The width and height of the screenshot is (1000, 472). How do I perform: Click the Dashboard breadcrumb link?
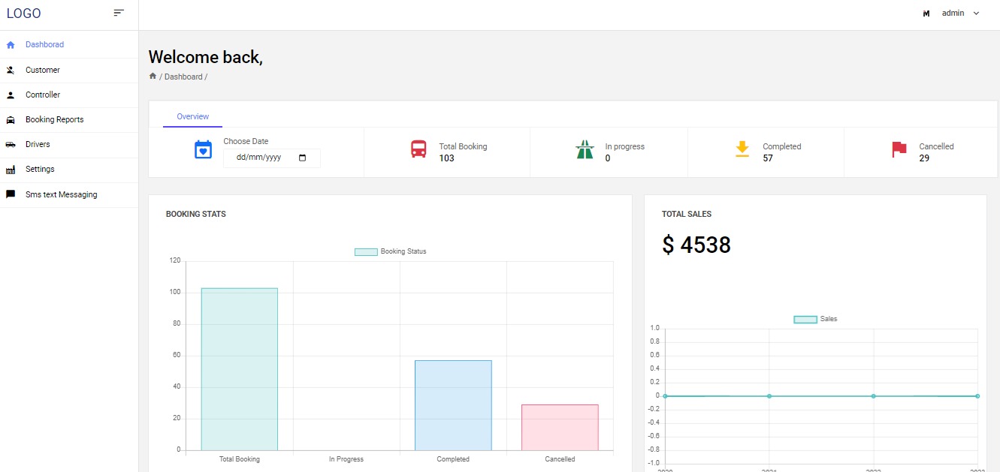183,77
